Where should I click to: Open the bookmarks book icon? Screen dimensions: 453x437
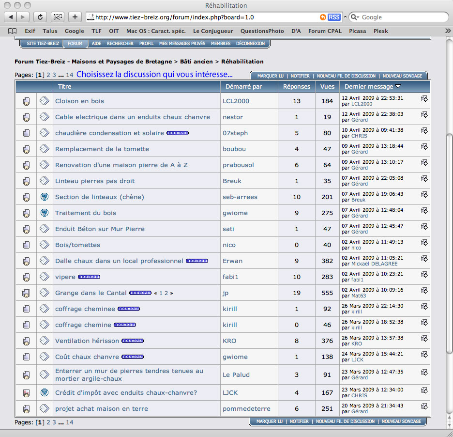pos(13,31)
